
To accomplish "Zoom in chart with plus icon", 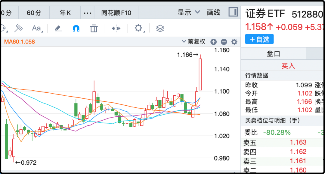I will (x=213, y=42).
